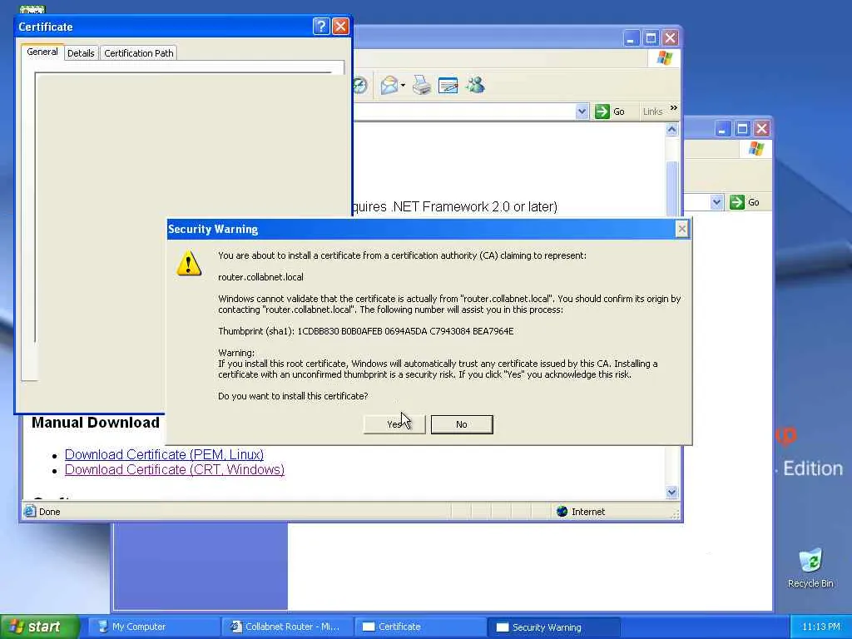Viewport: 852px width, 639px height.
Task: Open the Certification Path tab
Action: [139, 53]
